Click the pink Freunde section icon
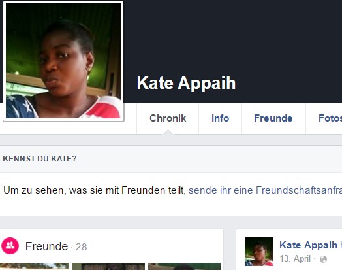This screenshot has height=270, width=342. point(10,246)
